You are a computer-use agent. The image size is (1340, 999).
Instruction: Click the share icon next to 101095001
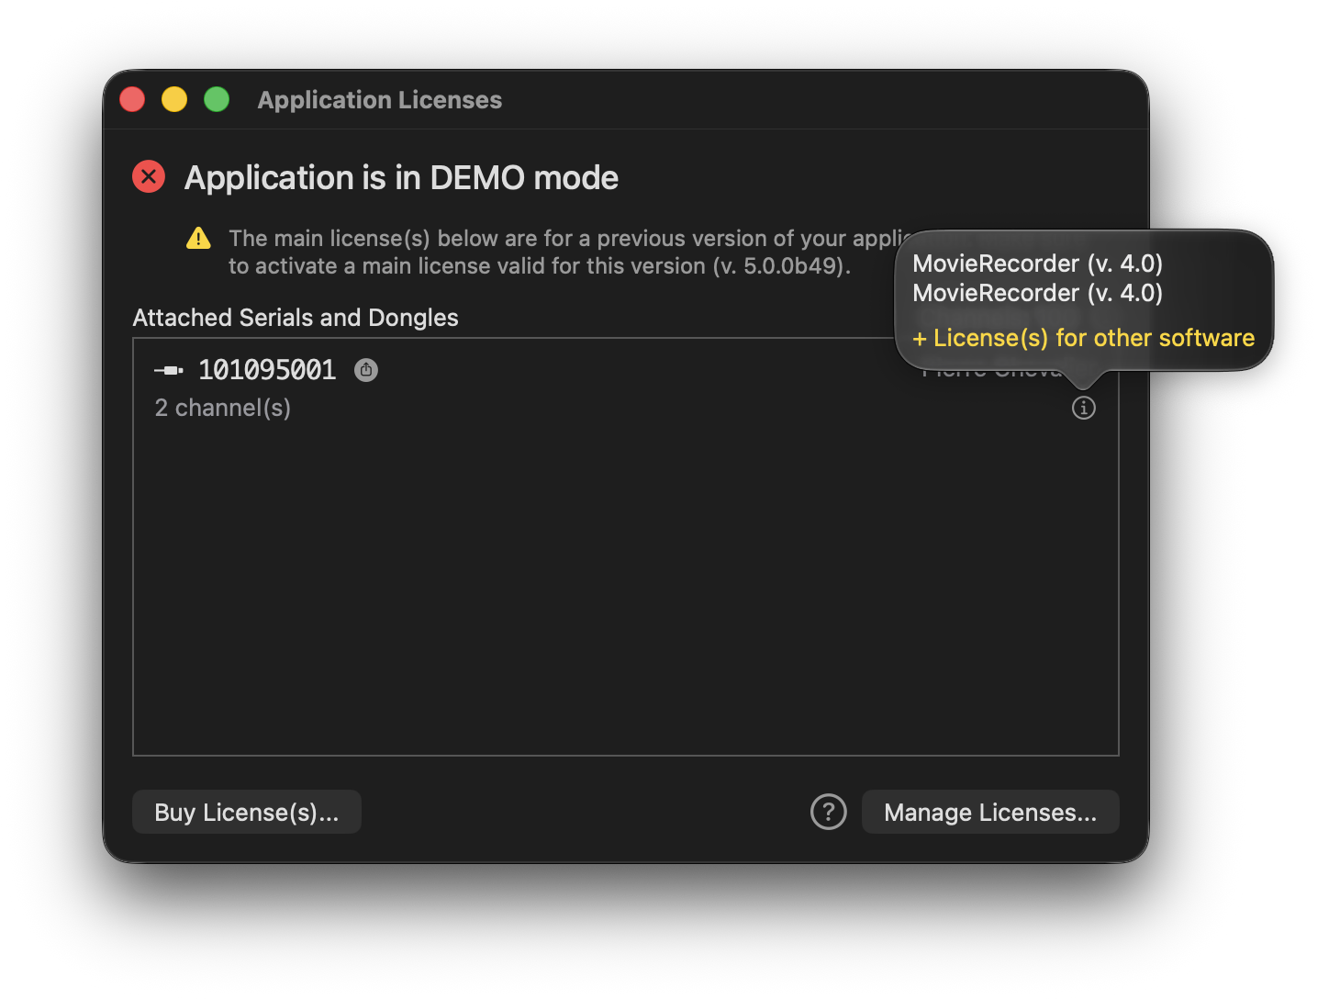pos(366,370)
